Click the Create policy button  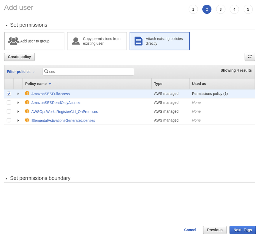pyautogui.click(x=19, y=57)
